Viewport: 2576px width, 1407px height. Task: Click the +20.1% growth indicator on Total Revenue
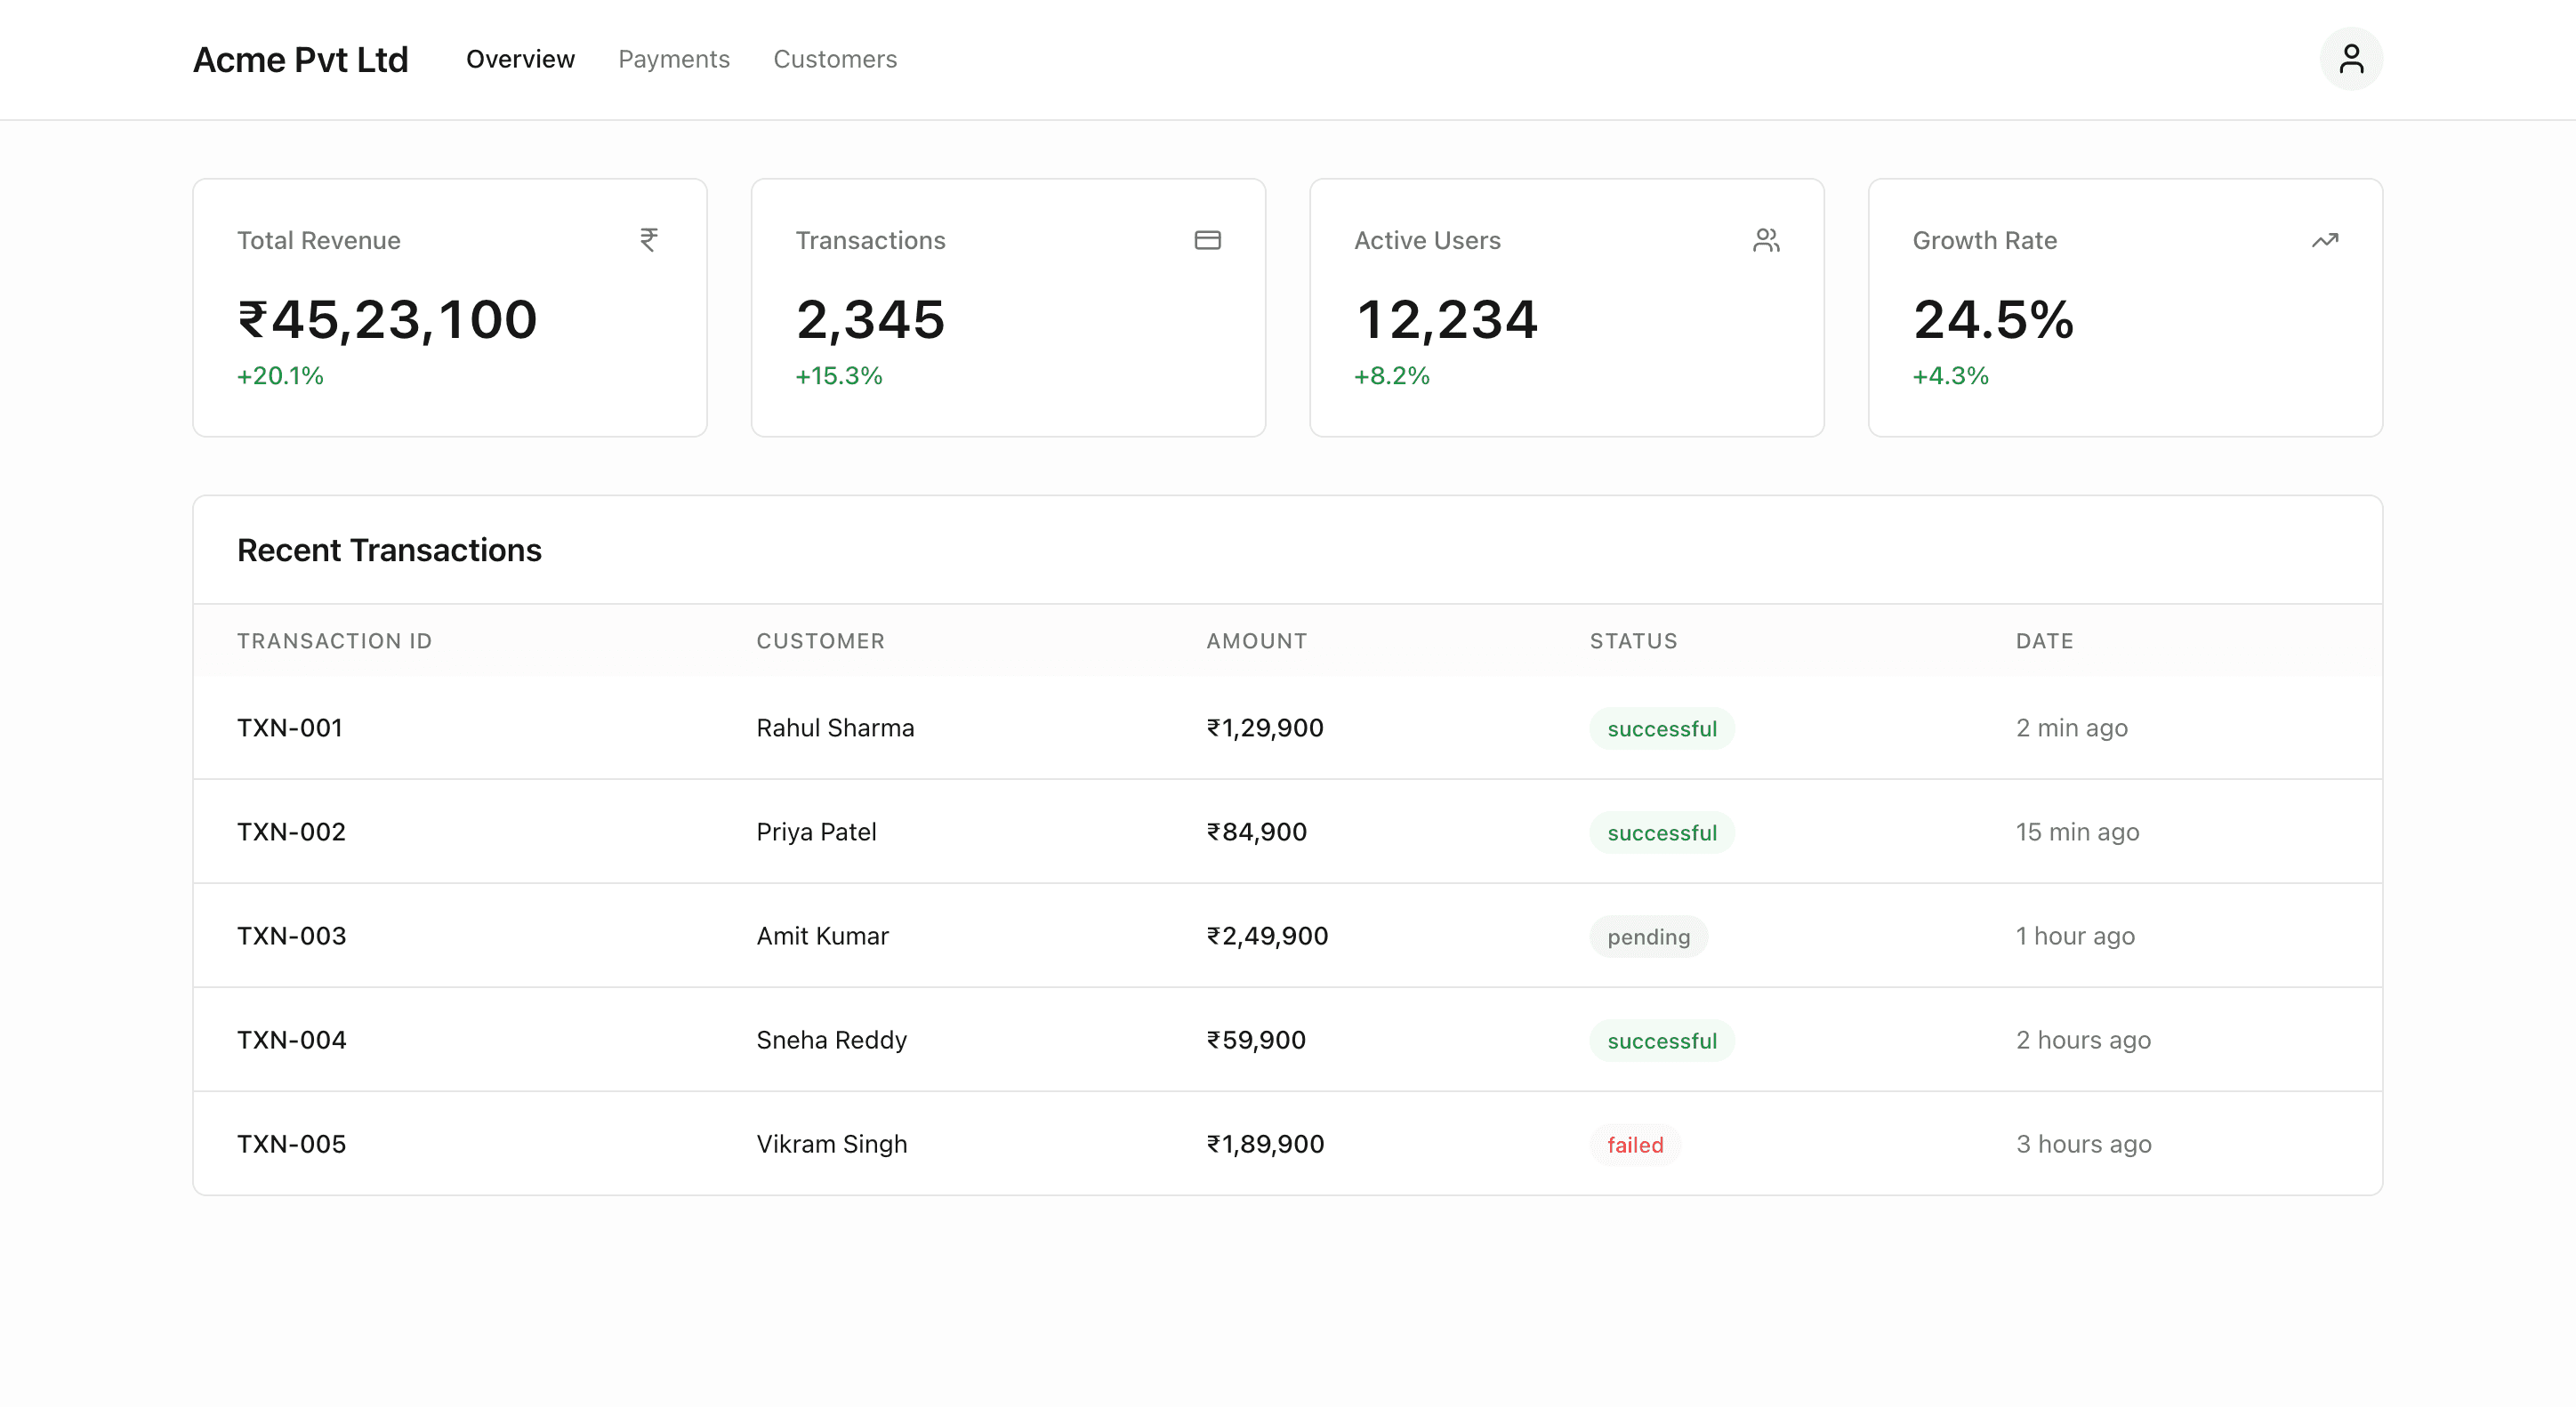tap(280, 376)
